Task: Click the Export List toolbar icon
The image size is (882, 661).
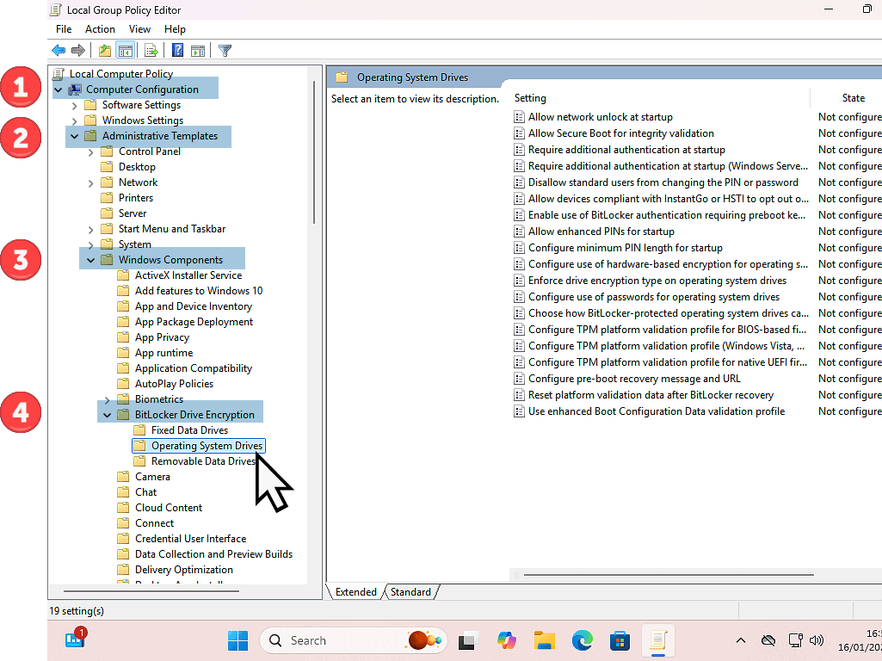Action: 151,51
